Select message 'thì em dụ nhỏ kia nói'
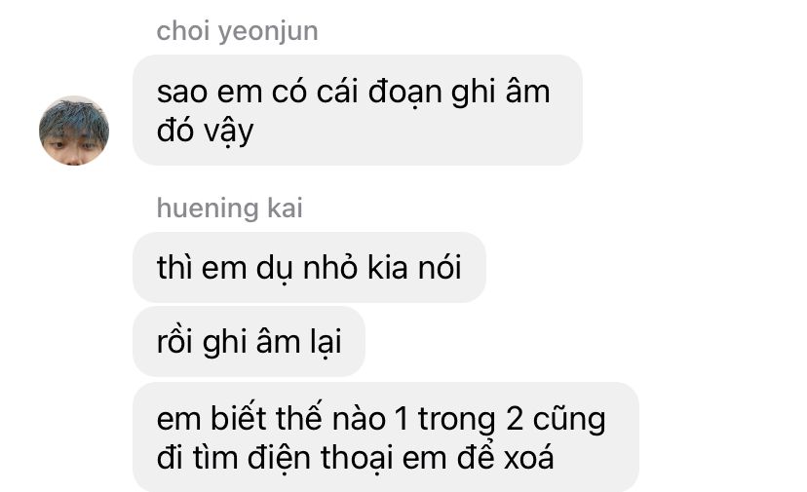 point(309,267)
